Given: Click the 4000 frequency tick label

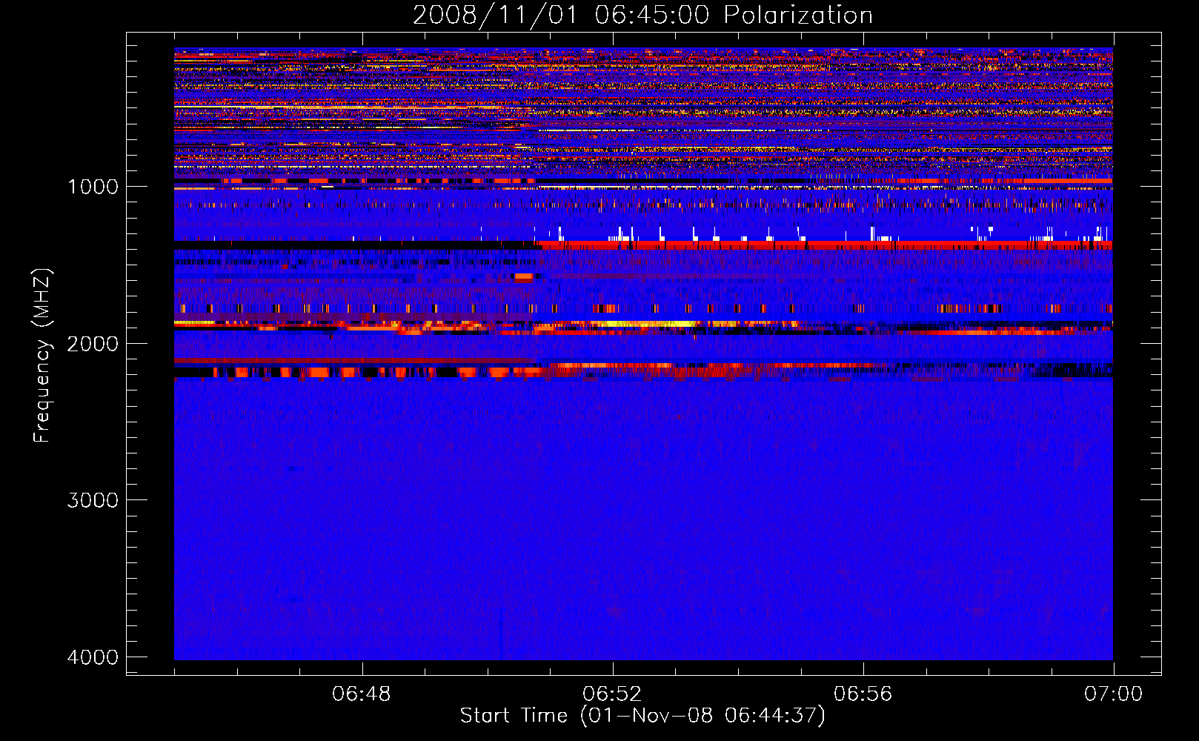Looking at the screenshot, I should point(93,657).
